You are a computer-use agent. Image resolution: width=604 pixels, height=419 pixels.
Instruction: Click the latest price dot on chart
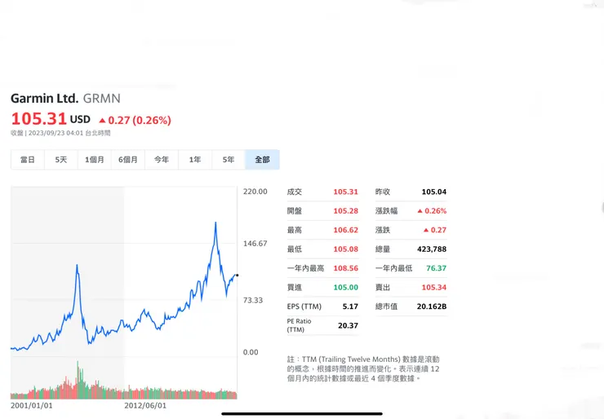click(x=237, y=275)
